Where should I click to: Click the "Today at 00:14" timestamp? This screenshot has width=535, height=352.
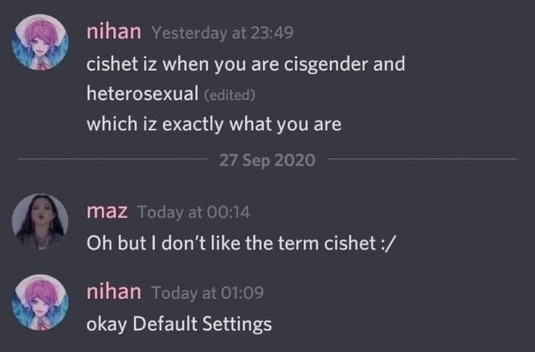pos(193,212)
